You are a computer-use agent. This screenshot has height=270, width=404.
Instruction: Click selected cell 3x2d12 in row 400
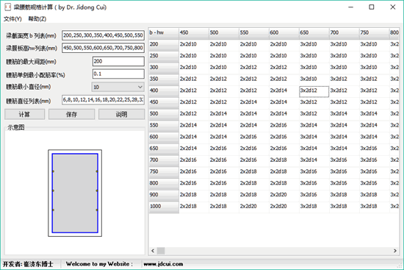[x=314, y=92]
